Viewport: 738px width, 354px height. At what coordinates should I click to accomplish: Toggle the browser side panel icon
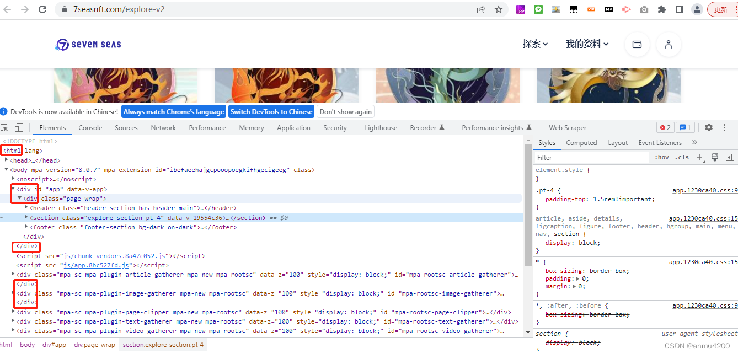[680, 9]
